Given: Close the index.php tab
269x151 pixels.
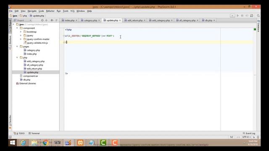Looking at the screenshot, I should click(76, 21).
